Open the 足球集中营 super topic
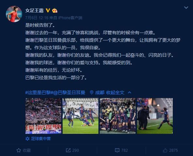Screen dimensions: 193x156 pyautogui.click(x=38, y=139)
